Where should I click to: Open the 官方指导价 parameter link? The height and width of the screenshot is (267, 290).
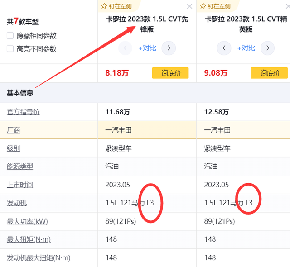23,112
